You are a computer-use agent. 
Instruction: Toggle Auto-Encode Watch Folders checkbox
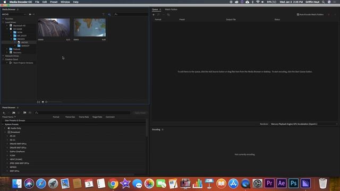(298, 14)
